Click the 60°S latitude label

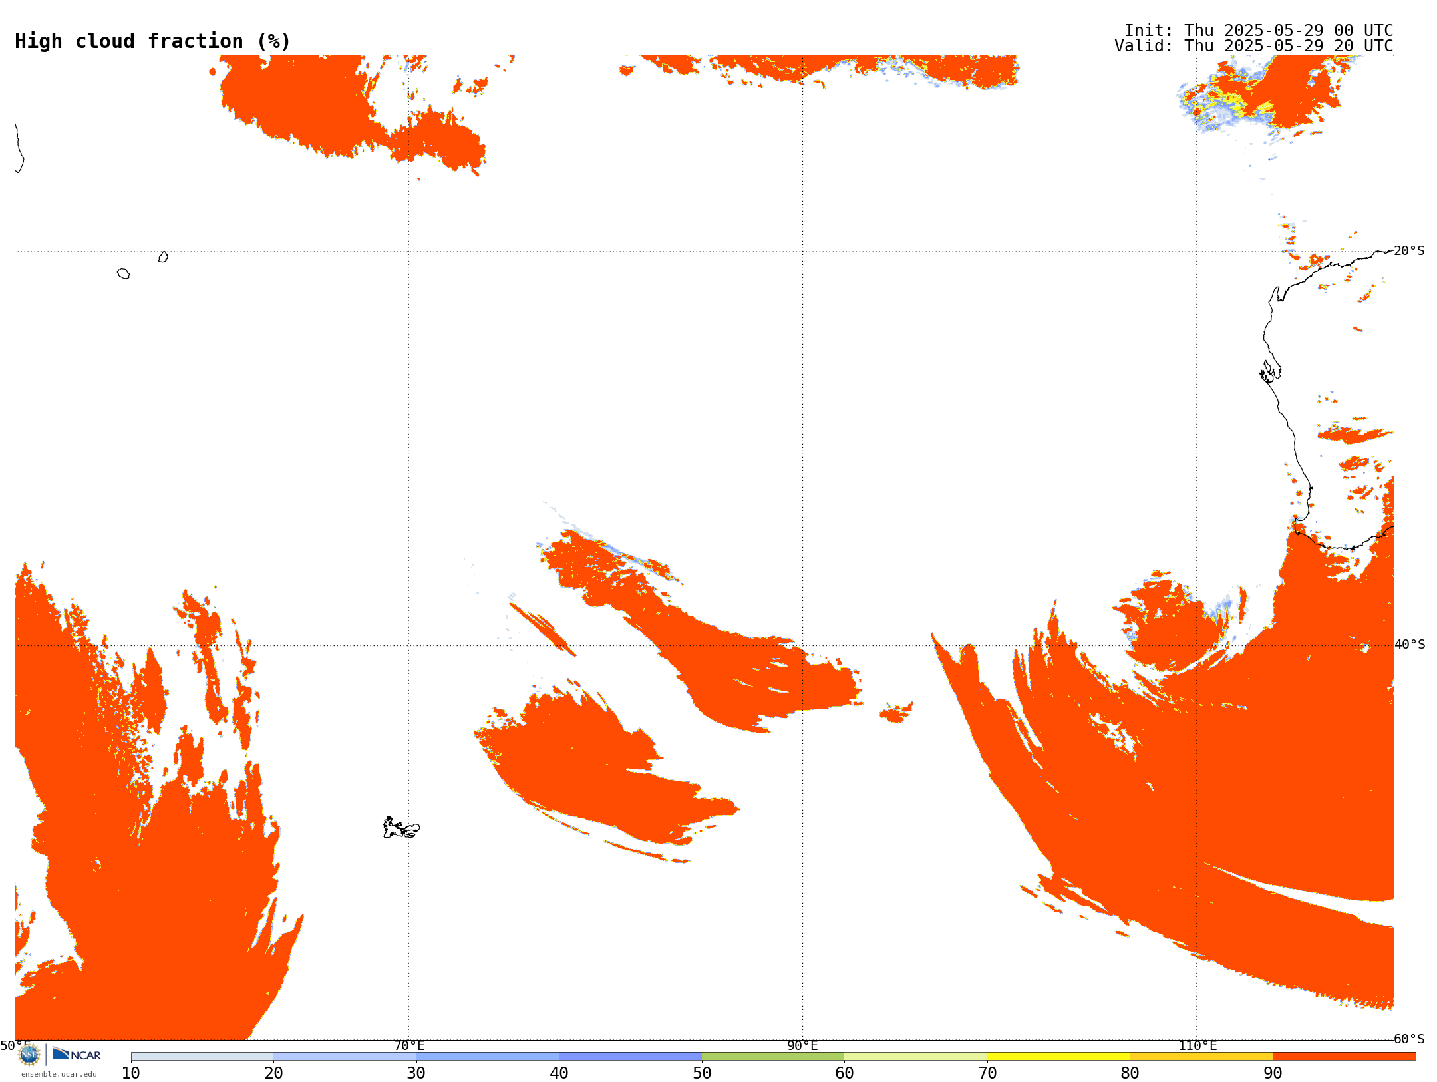tap(1410, 1039)
